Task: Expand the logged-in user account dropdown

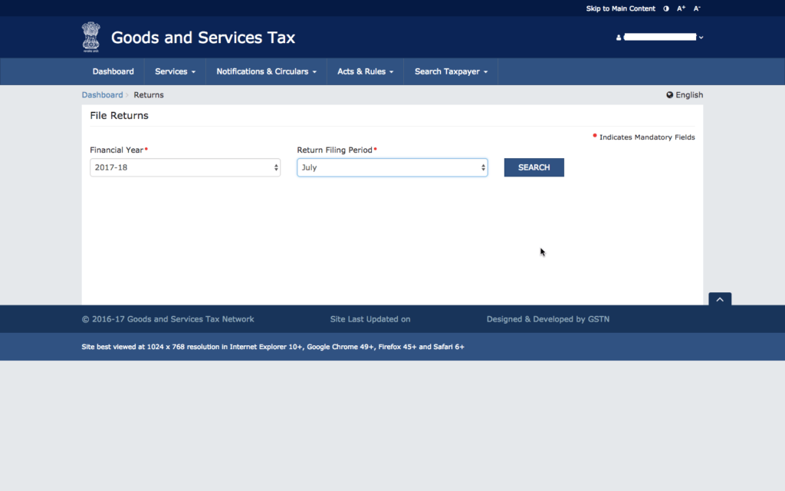Action: point(700,37)
